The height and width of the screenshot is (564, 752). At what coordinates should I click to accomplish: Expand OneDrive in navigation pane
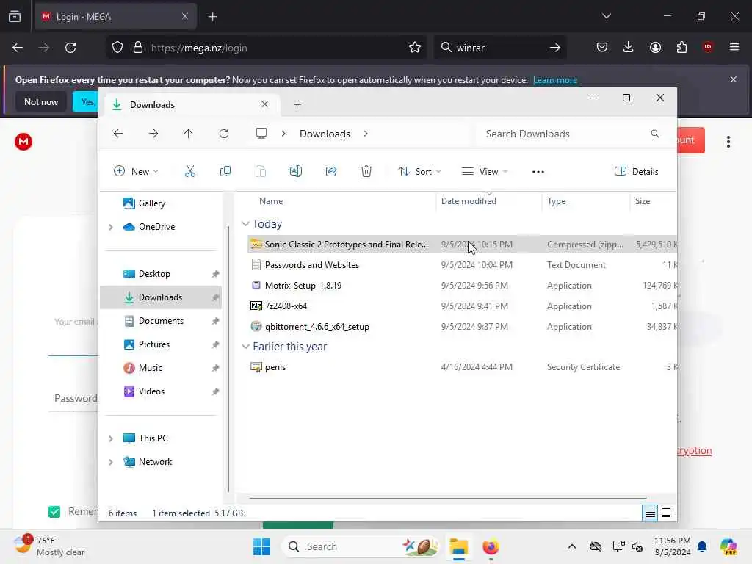pyautogui.click(x=111, y=227)
